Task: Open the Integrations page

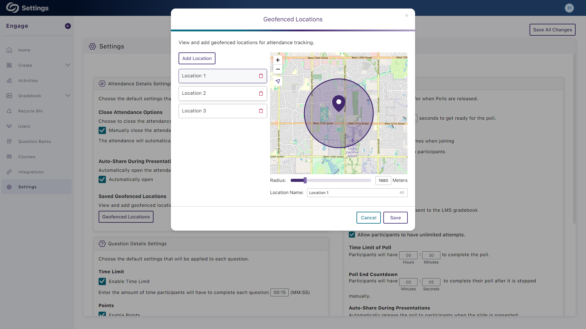Action: (31, 172)
